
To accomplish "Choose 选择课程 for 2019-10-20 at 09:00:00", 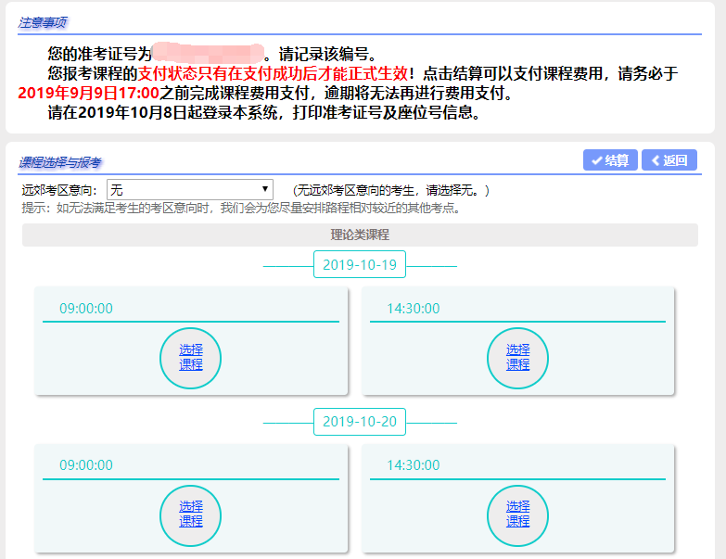I will tap(191, 514).
